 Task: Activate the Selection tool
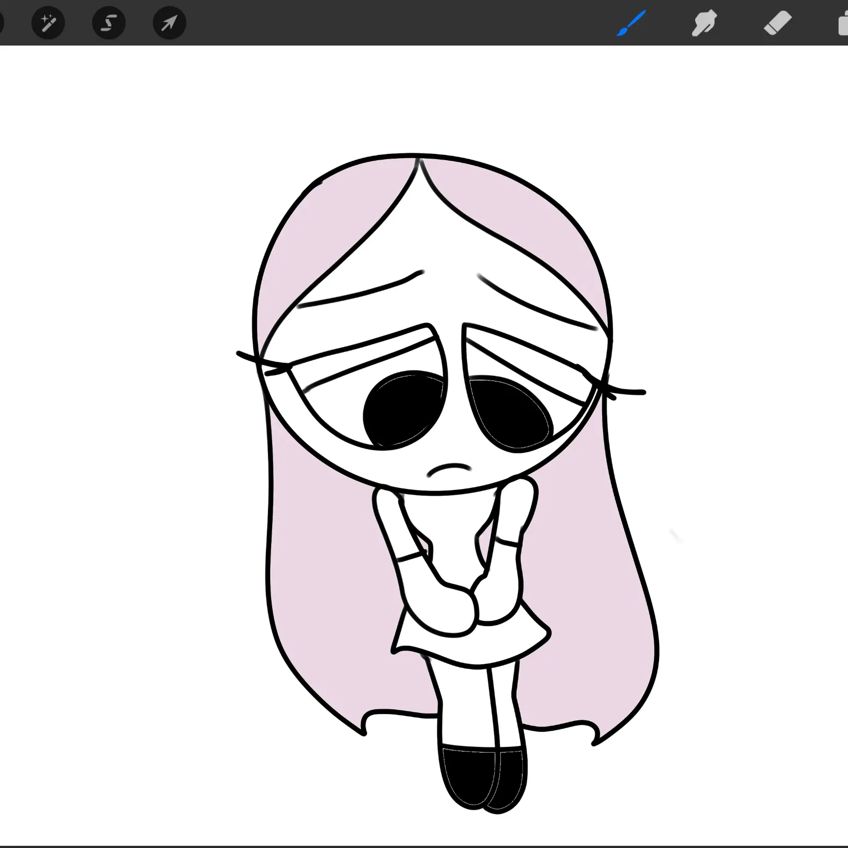tap(108, 23)
